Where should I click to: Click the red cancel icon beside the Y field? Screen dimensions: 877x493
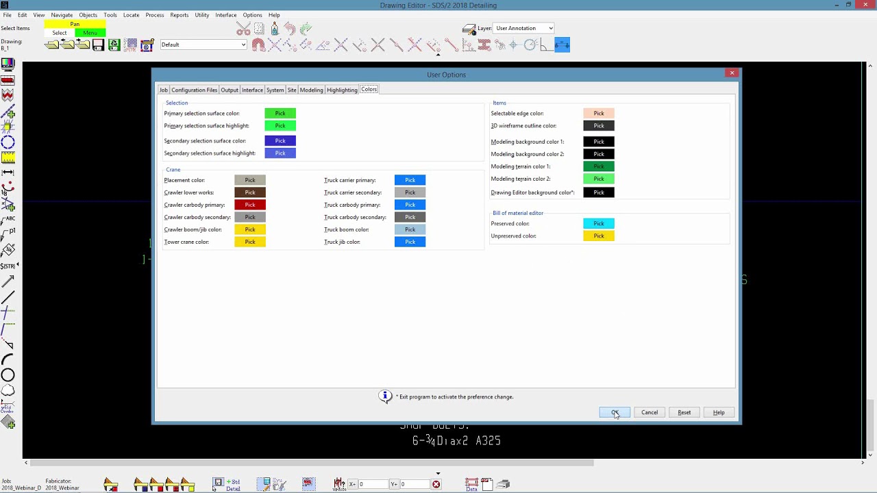pos(436,483)
